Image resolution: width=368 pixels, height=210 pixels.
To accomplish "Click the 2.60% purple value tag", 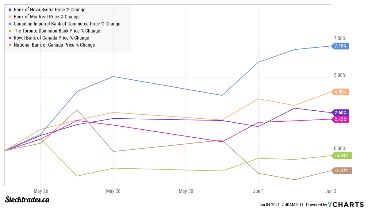I will pyautogui.click(x=340, y=113).
